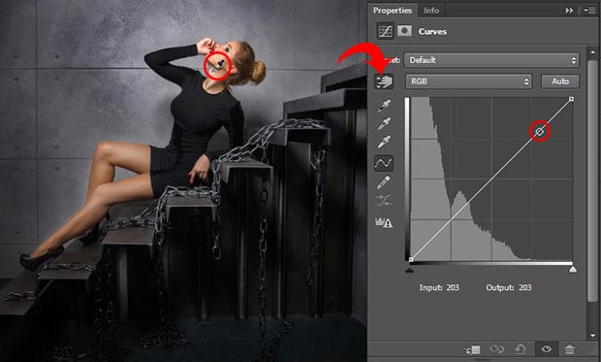Open the Preset Default dropdown
The height and width of the screenshot is (362, 601).
491,60
